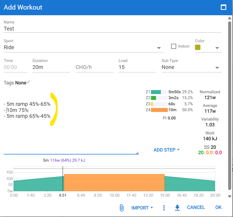Maximize the Add Workout dialog
This screenshot has height=217, width=233.
click(x=223, y=7)
